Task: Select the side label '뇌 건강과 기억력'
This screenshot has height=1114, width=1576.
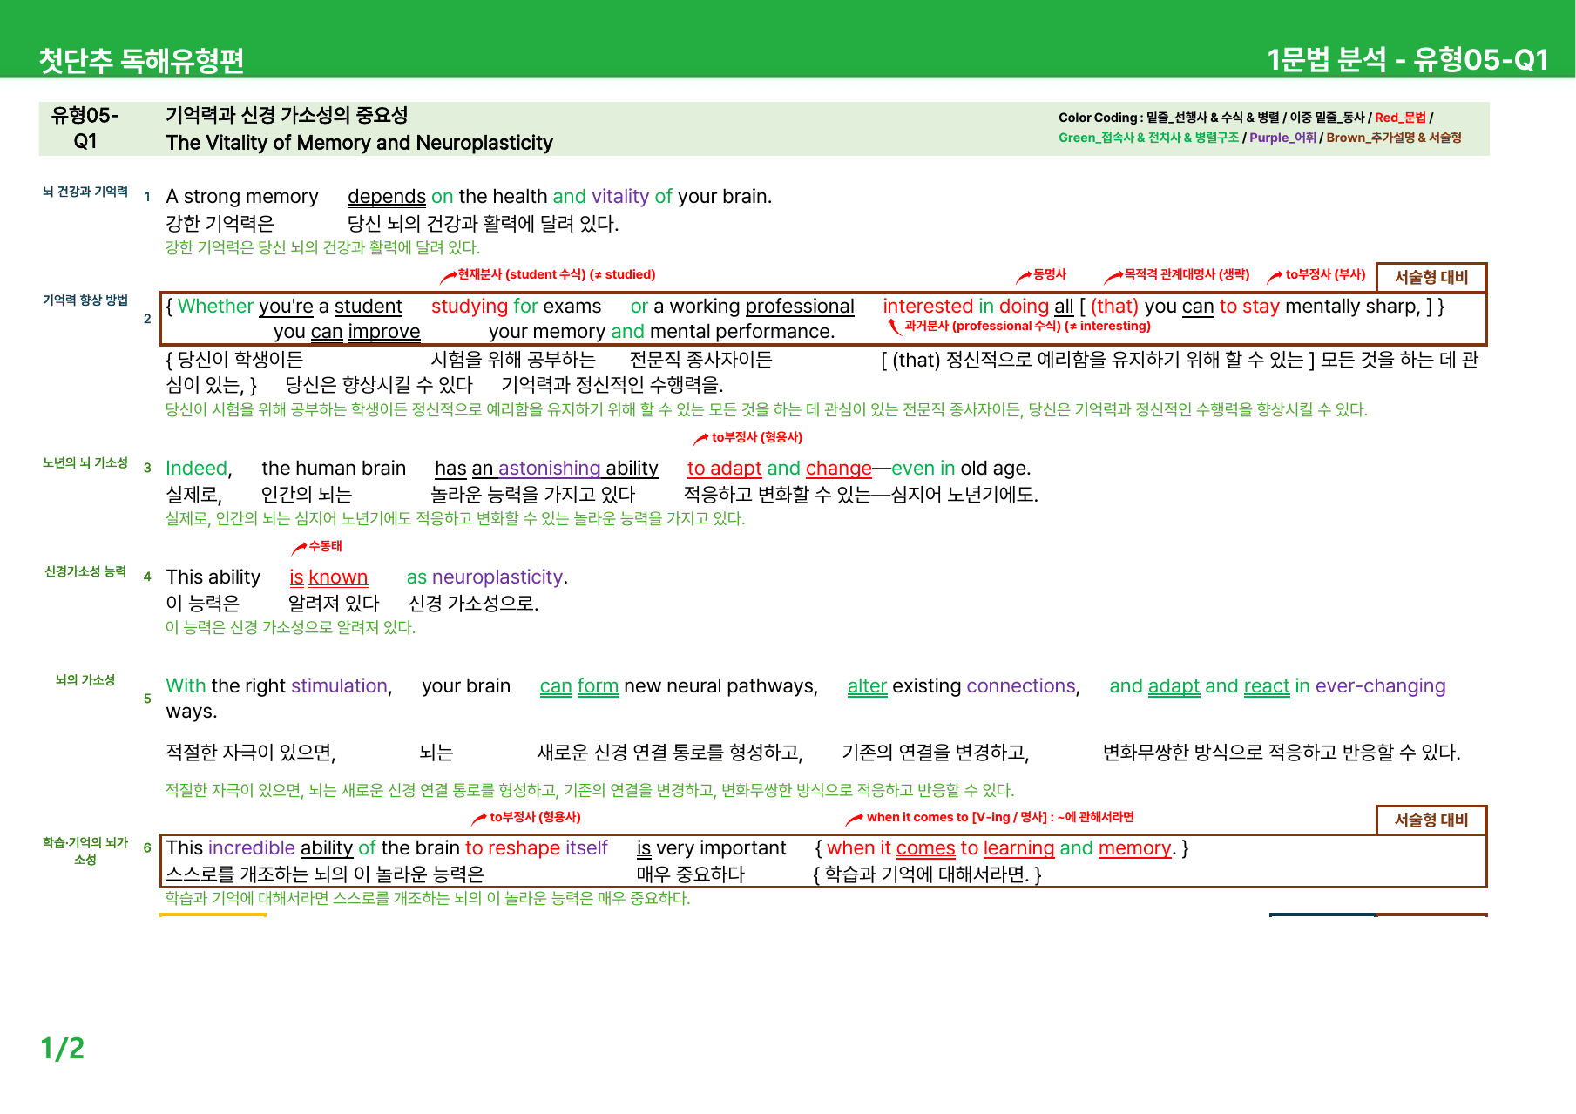Action: pyautogui.click(x=85, y=192)
